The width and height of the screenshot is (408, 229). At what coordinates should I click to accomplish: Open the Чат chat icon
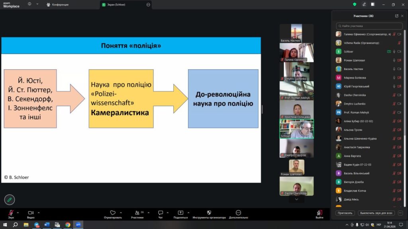point(160,213)
